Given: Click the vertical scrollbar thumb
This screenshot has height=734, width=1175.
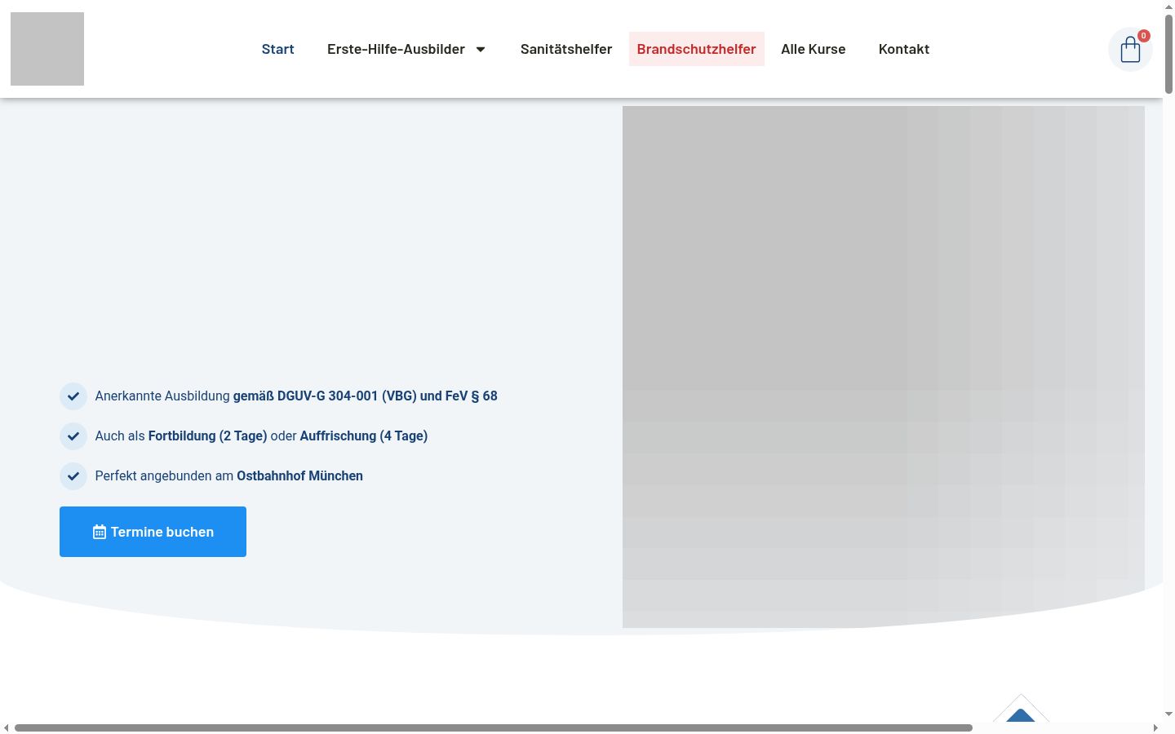Looking at the screenshot, I should (1168, 54).
